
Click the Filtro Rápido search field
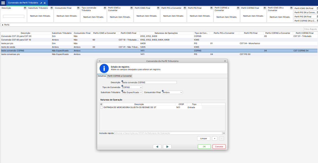tap(310, 29)
